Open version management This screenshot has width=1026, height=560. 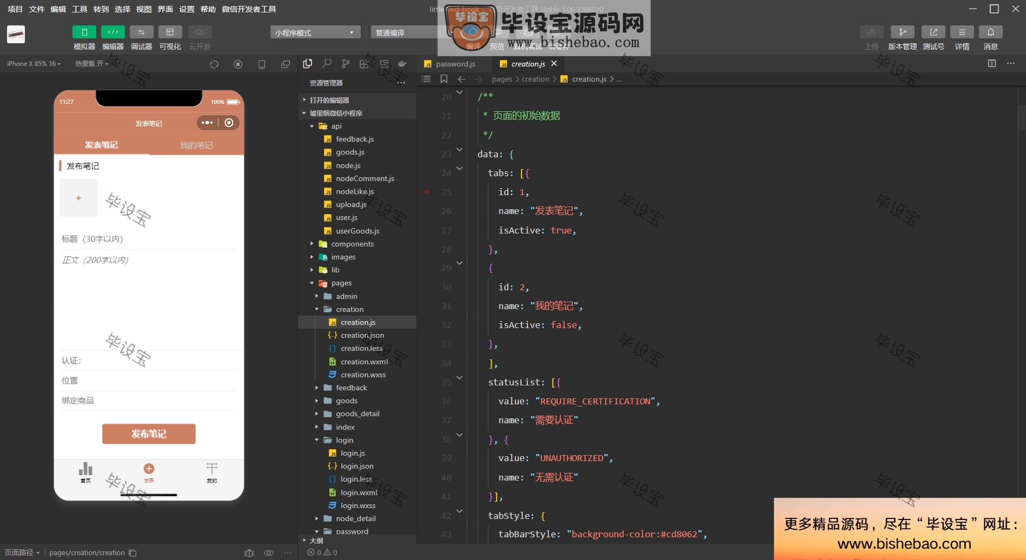pos(902,32)
